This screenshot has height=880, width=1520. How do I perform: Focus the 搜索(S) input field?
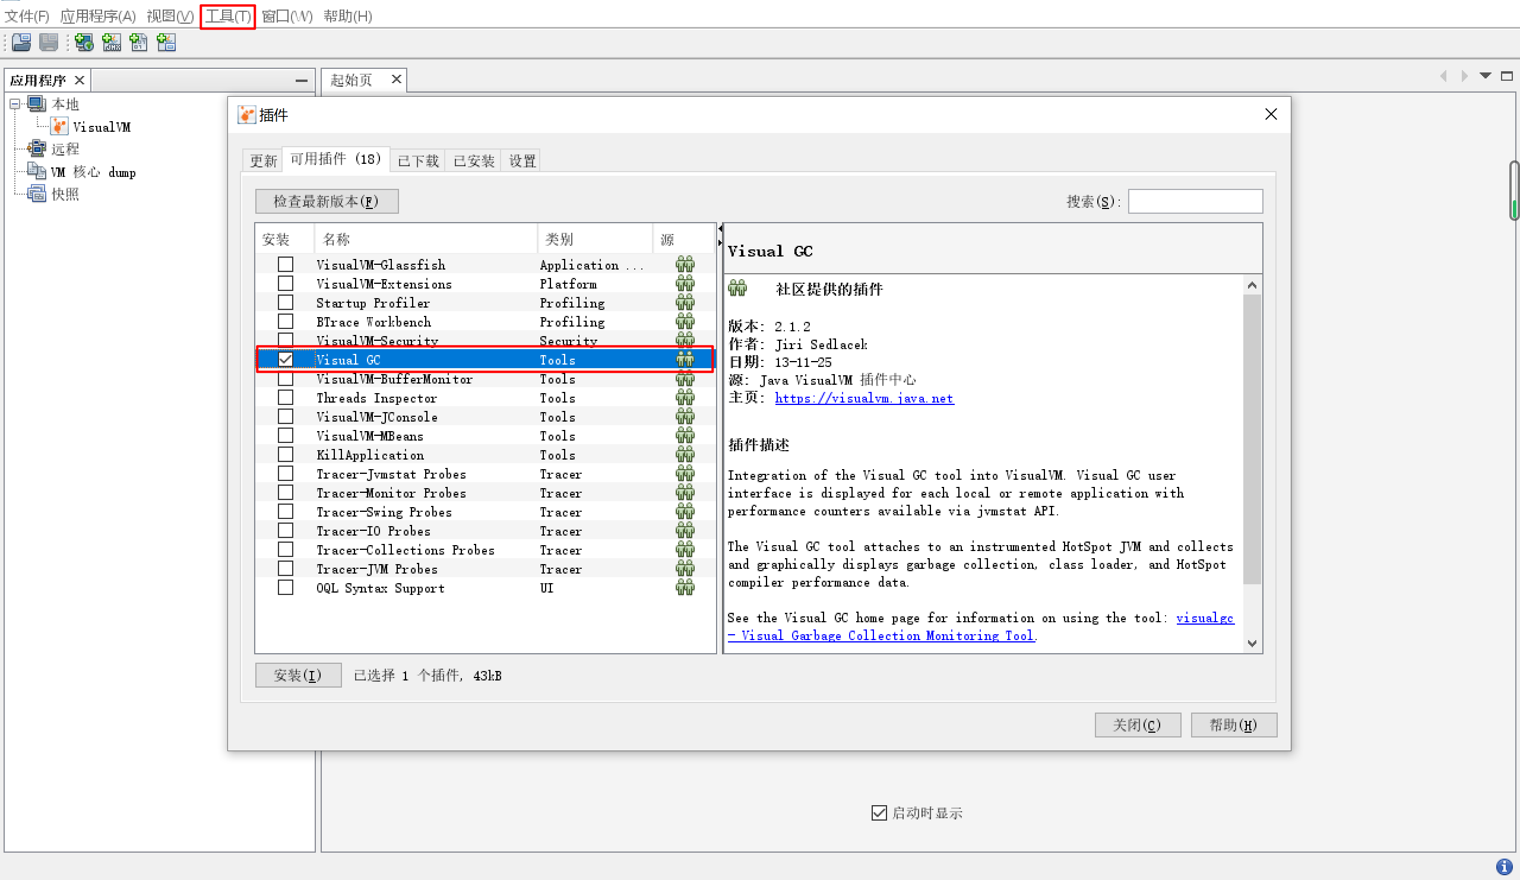(x=1195, y=201)
